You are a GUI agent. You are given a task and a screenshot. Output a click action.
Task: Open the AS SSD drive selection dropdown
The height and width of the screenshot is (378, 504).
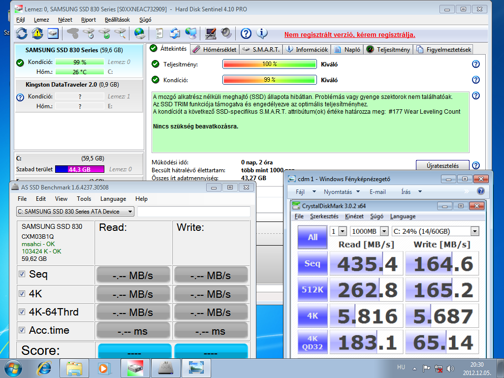(x=130, y=212)
